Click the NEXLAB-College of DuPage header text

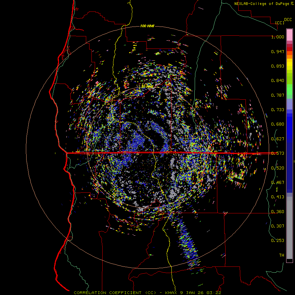pos(262,4)
